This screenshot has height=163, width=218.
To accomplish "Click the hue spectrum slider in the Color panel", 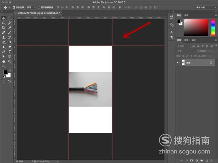I will [x=213, y=28].
